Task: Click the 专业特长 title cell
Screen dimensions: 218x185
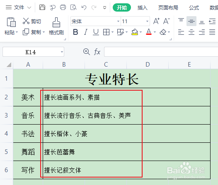Action: coord(112,79)
